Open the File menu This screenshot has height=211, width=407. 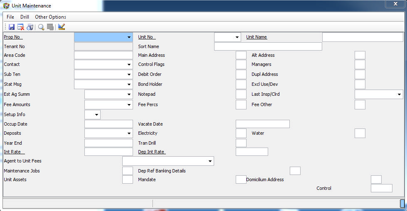point(10,17)
